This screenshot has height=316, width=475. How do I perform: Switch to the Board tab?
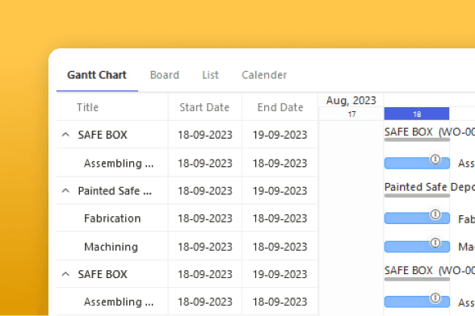point(165,75)
